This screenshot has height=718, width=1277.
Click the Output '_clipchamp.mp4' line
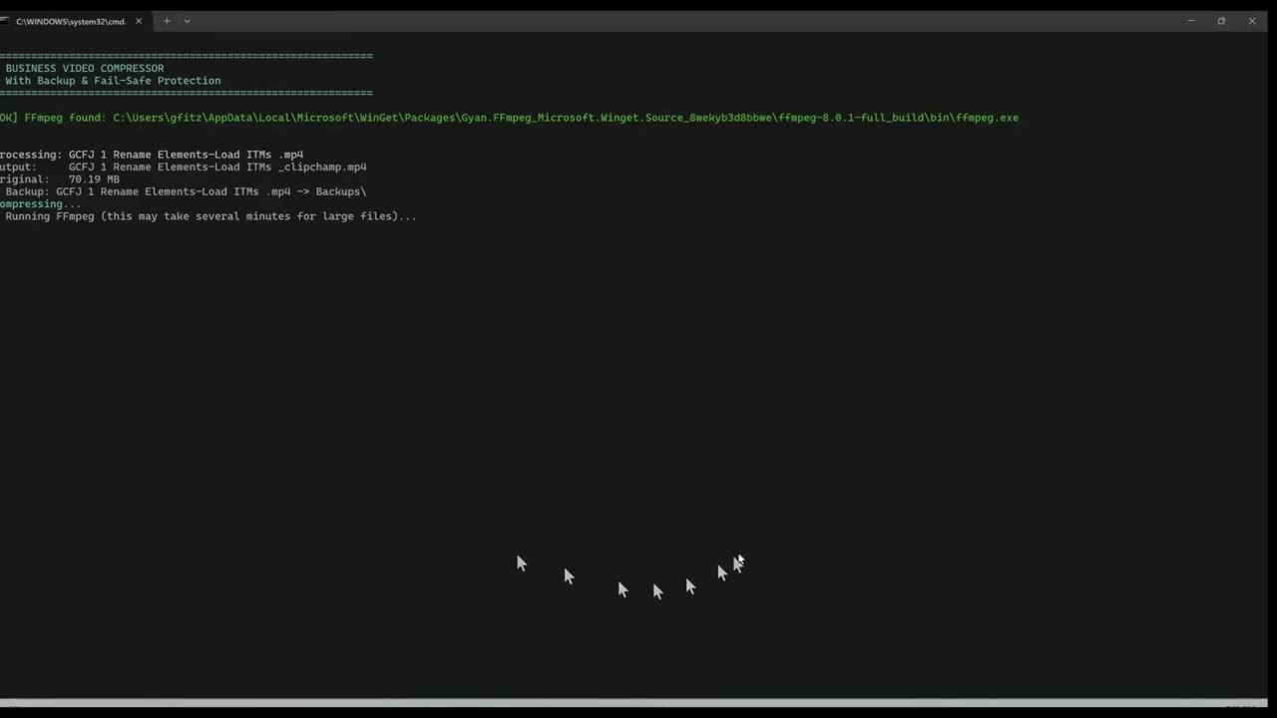(x=184, y=168)
